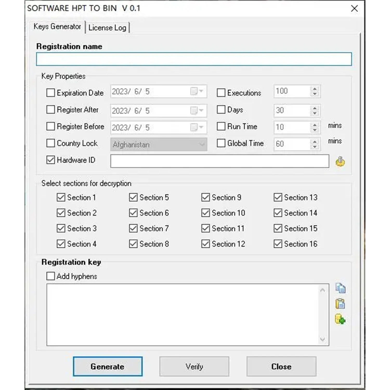
Task: Open the Expiration Date calendar dropdown
Action: pyautogui.click(x=197, y=91)
